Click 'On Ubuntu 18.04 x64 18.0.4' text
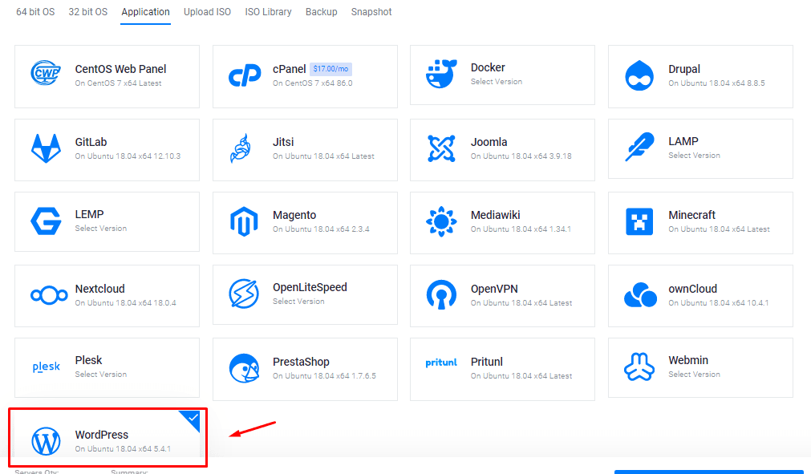This screenshot has width=811, height=474. point(125,303)
